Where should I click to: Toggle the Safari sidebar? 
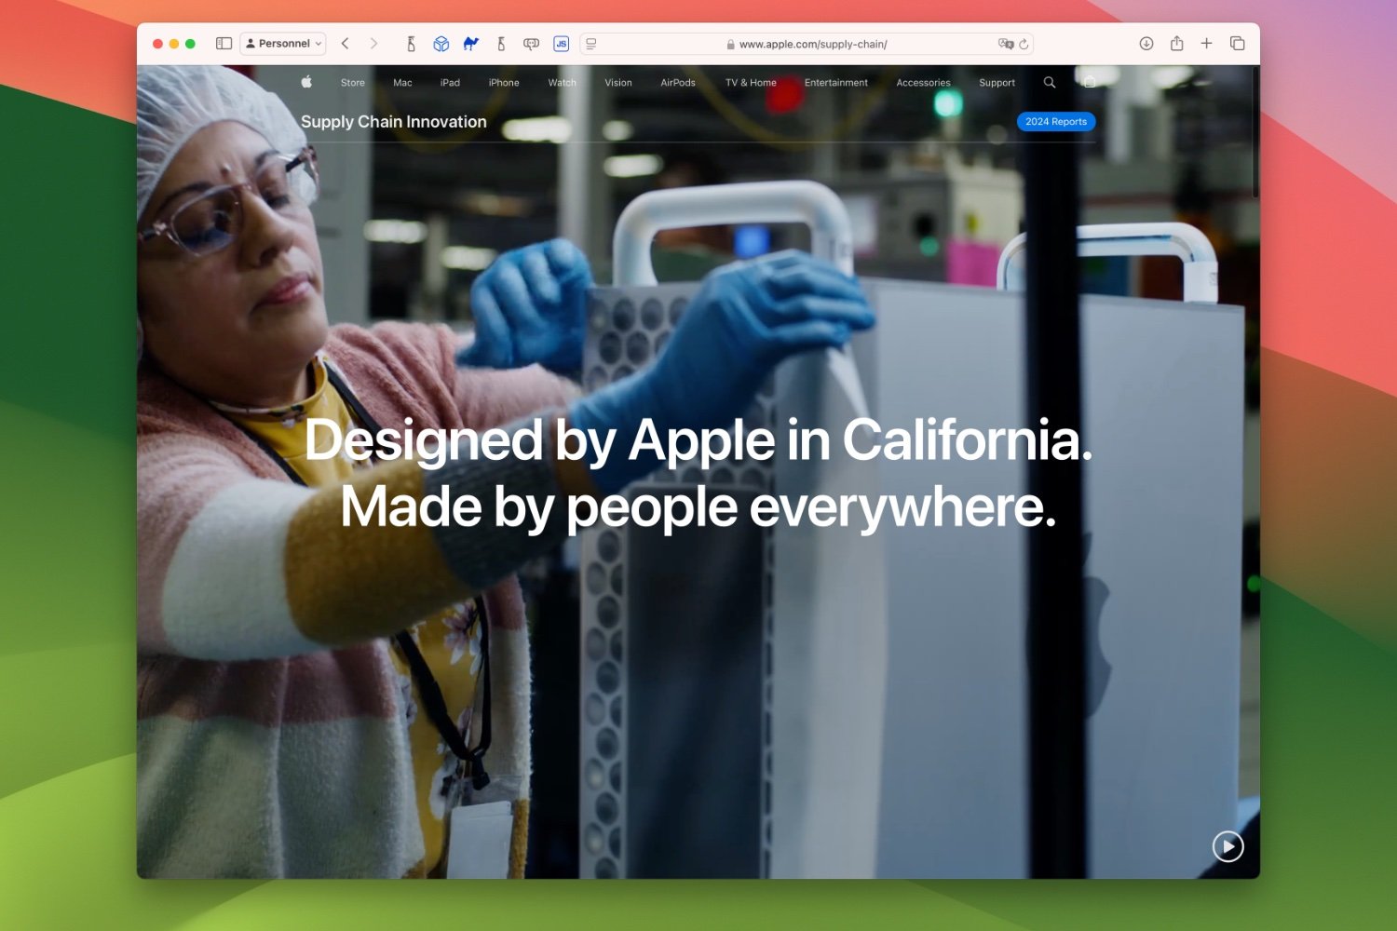224,44
